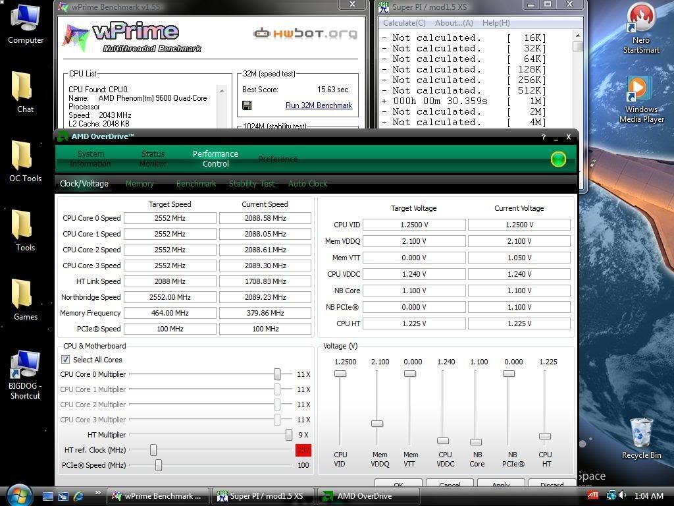Click the ATI tray icon
This screenshot has height=506, width=674.
593,495
